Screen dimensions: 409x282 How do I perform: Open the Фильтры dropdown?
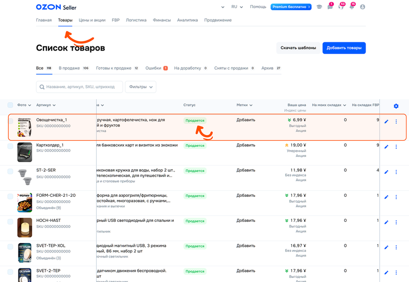click(141, 87)
